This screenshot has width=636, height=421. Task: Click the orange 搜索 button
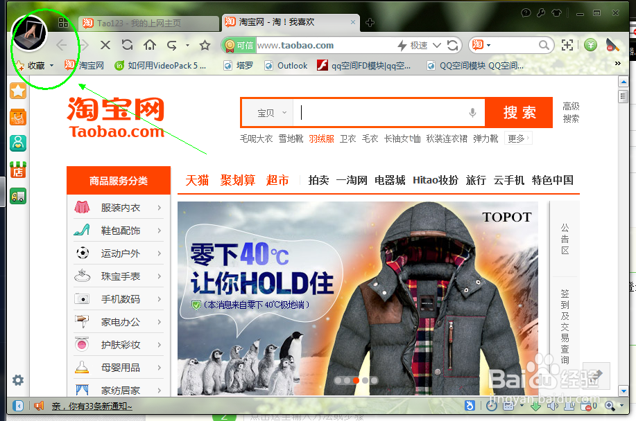pos(519,113)
